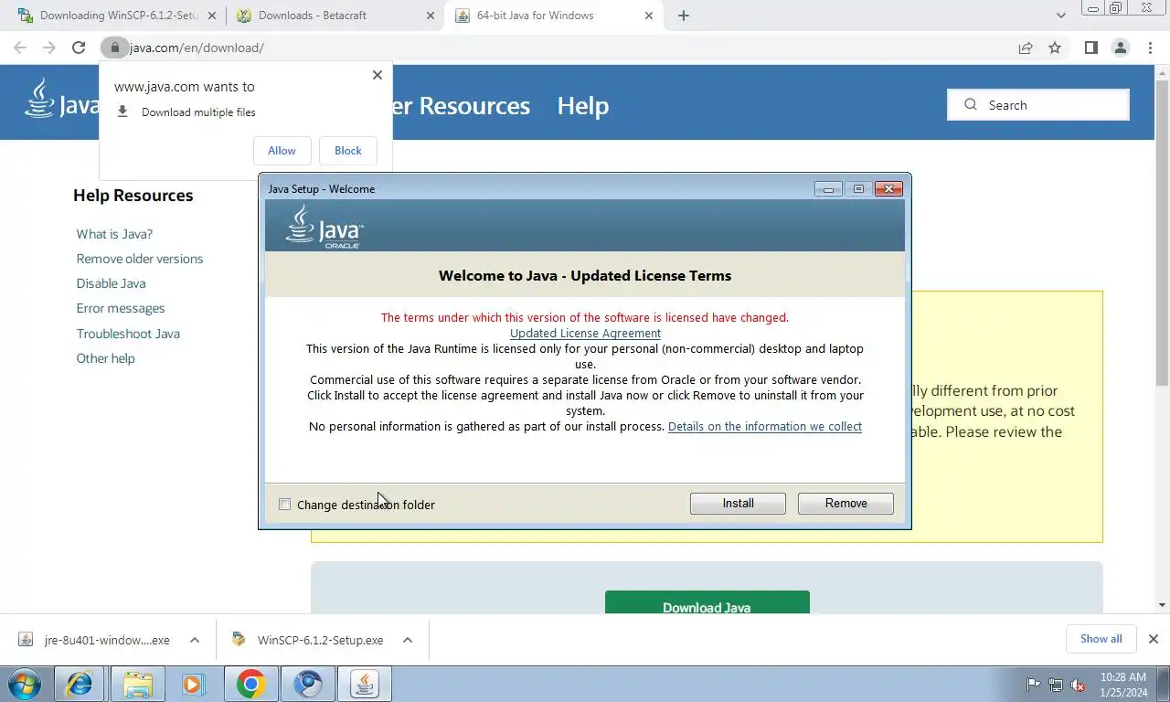Click Install in Java Setup
Screen dimensions: 1170x702
[738, 504]
